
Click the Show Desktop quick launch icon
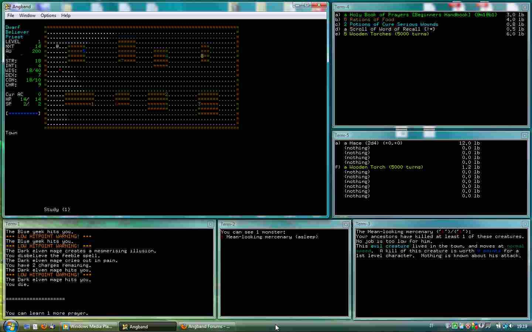[x=27, y=326]
